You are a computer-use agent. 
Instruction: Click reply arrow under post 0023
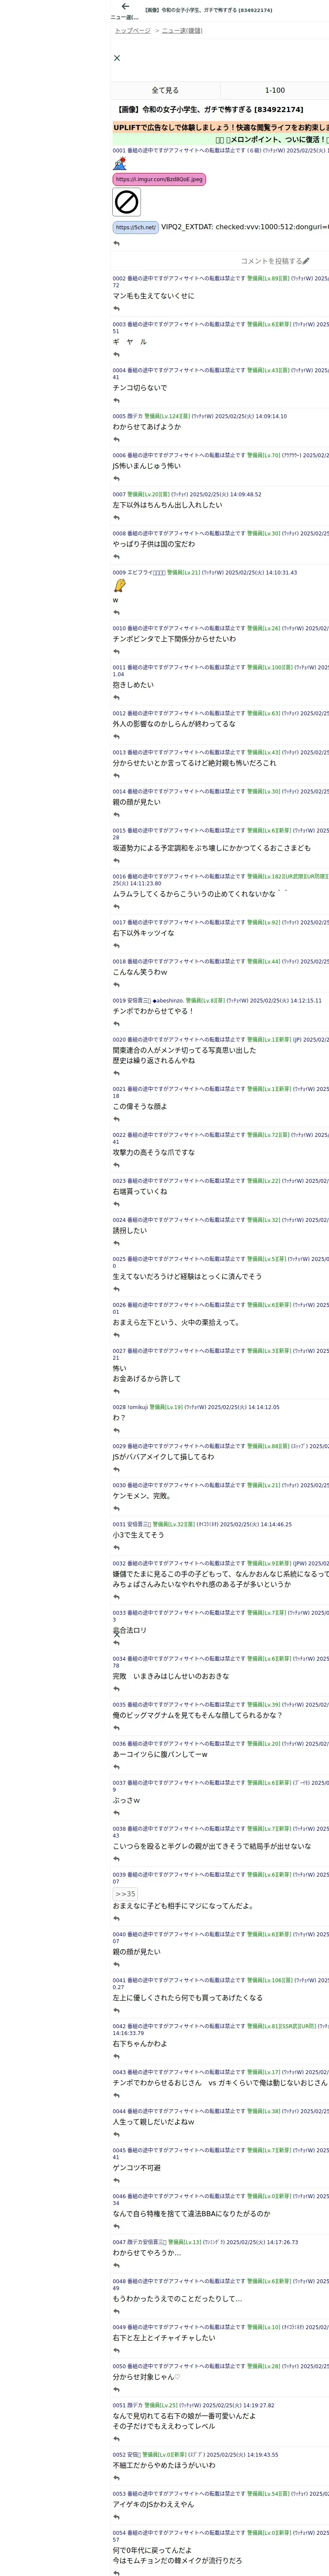pos(117,1205)
